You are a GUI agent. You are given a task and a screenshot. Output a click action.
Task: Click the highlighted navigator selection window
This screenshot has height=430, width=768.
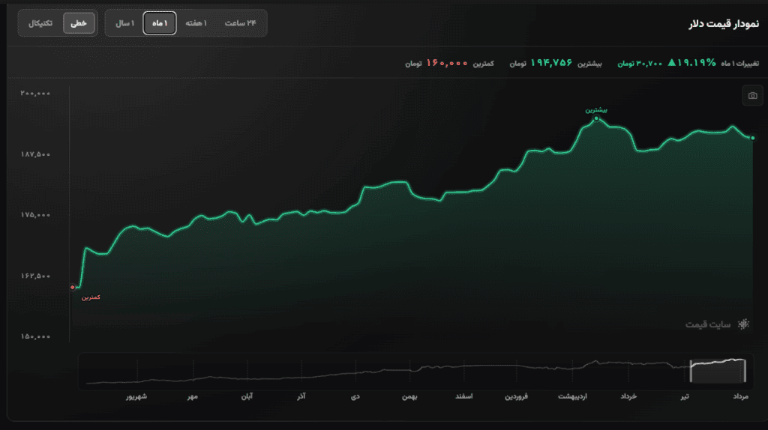[x=718, y=371]
